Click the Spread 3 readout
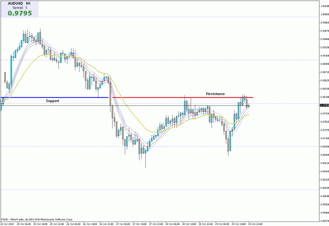Screen dimensions: 329x226 (19, 8)
